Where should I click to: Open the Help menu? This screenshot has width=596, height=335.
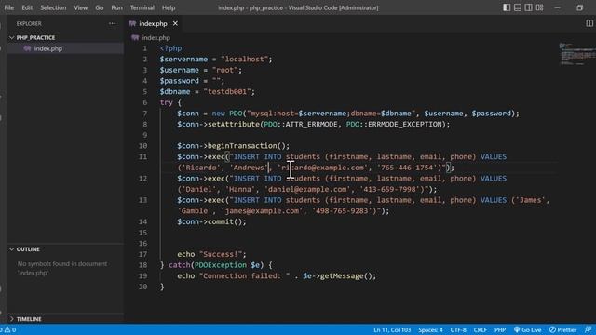[169, 7]
